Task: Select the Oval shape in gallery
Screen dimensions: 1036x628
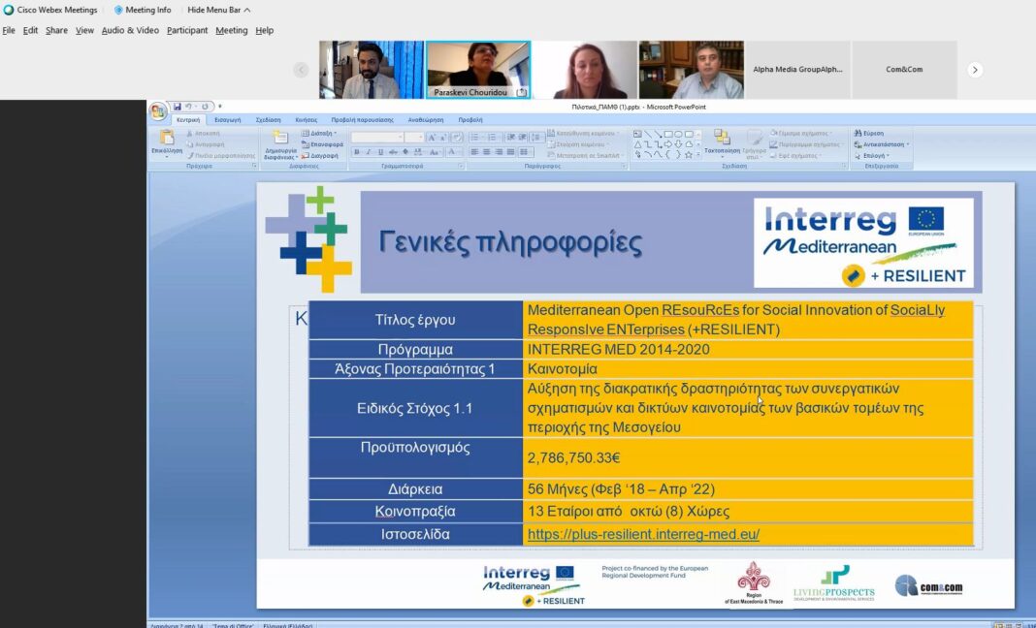Action: 679,134
